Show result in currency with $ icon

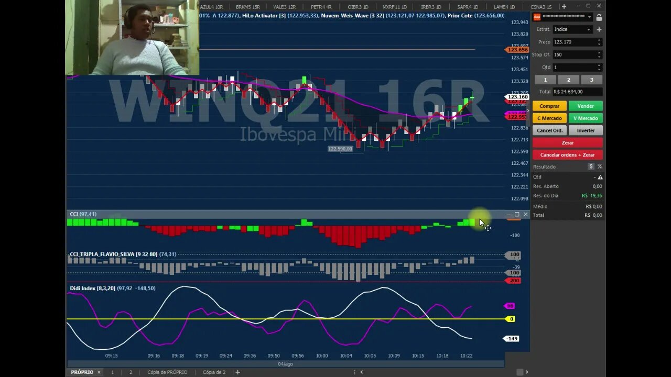[x=591, y=167]
